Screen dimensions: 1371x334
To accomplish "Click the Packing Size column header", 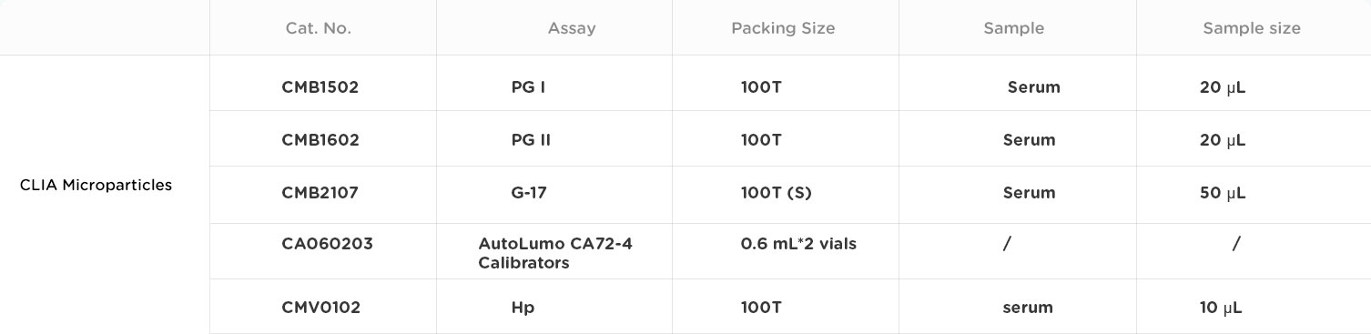I will pos(783,28).
